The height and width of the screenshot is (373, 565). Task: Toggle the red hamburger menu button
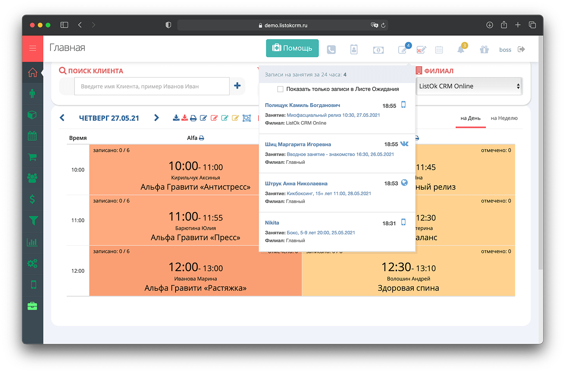coord(33,48)
